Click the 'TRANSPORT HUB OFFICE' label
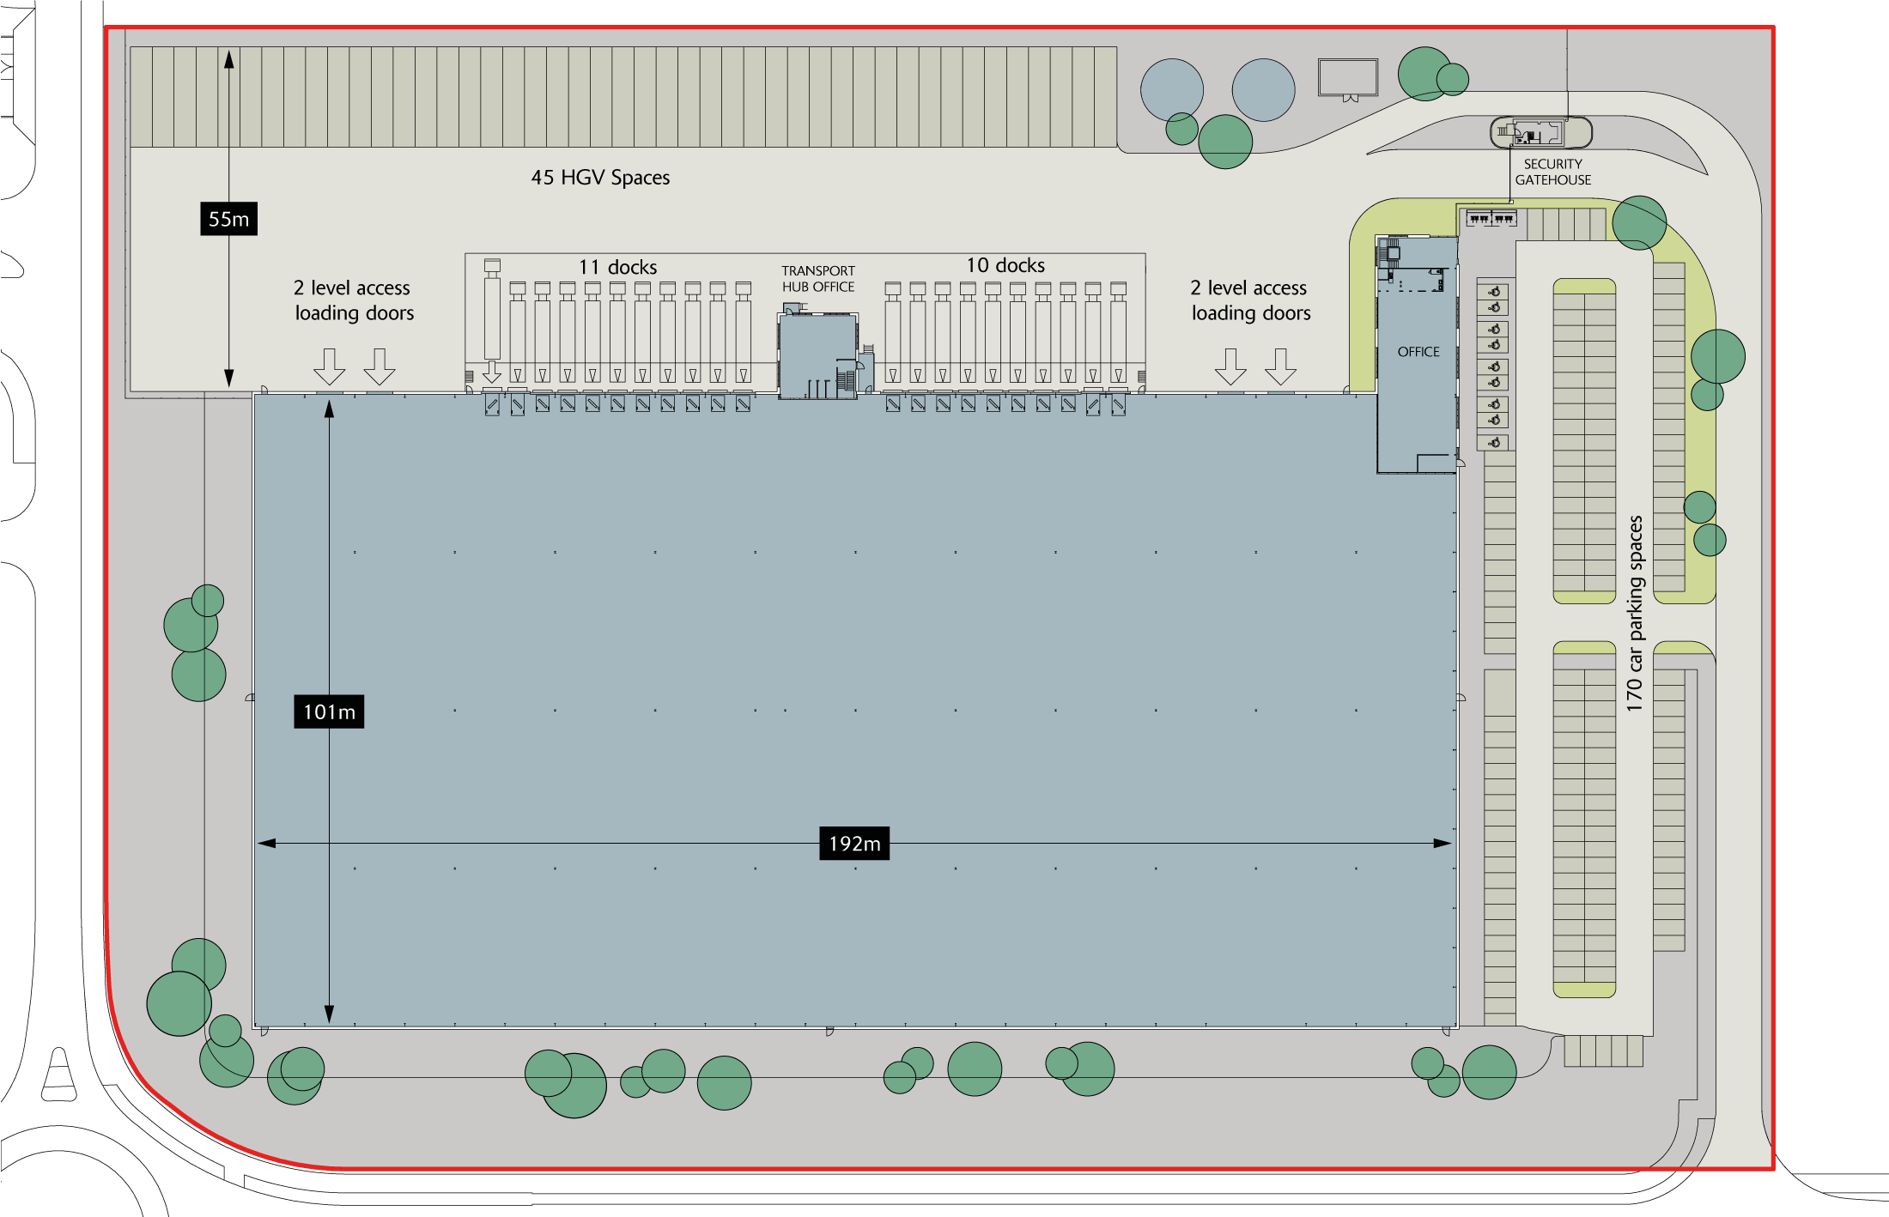 pyautogui.click(x=818, y=279)
